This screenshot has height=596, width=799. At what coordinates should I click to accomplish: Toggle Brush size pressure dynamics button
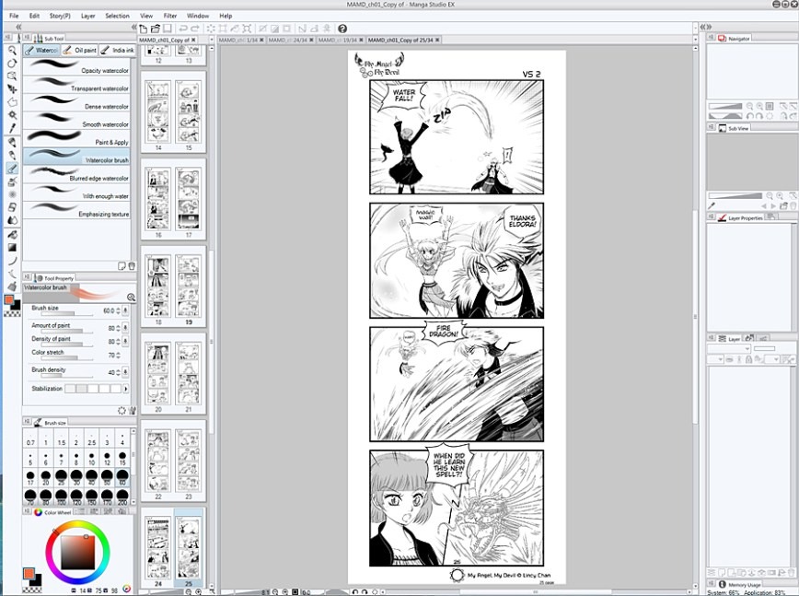click(x=125, y=310)
